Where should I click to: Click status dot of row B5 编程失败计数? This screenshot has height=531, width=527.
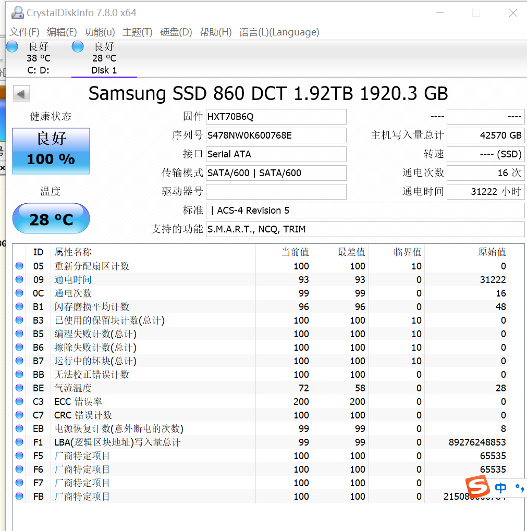point(19,334)
